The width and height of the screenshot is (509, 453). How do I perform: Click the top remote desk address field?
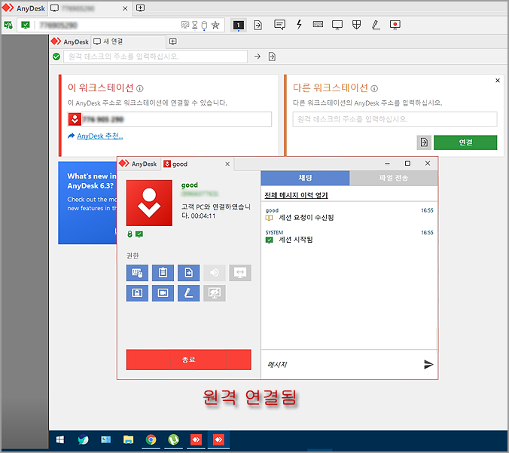156,57
